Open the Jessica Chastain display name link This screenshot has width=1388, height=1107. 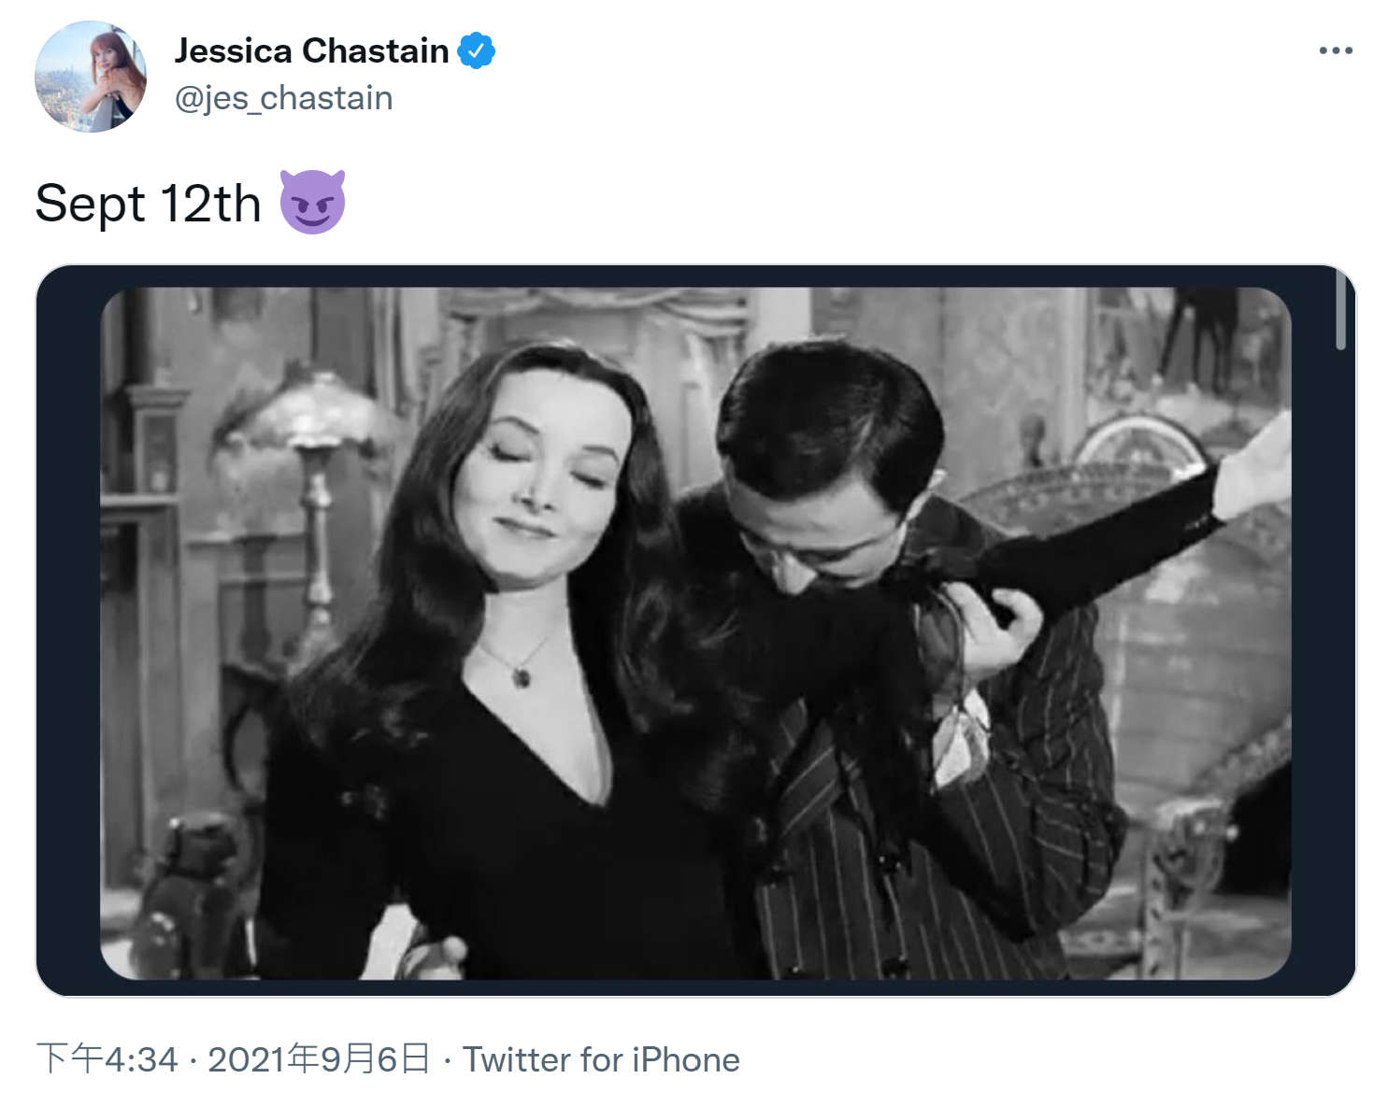(x=312, y=50)
